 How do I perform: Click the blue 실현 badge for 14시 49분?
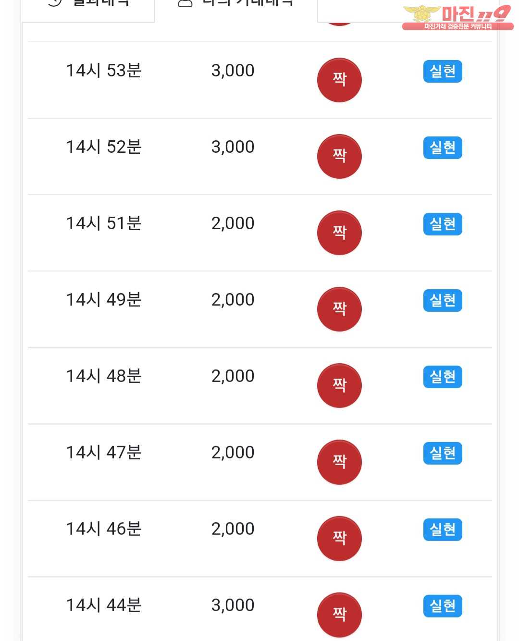[x=443, y=300]
